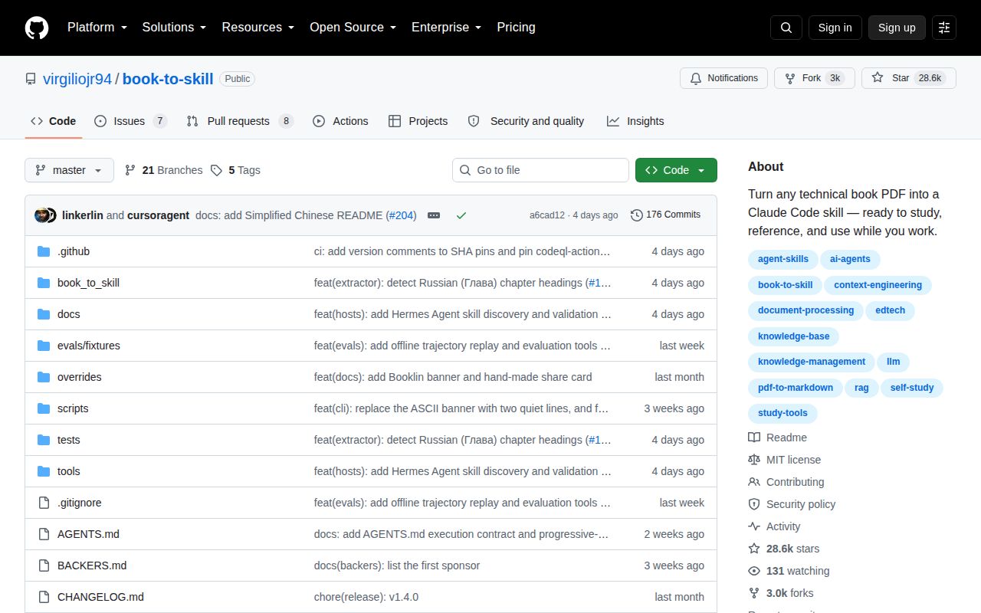The height and width of the screenshot is (613, 981).
Task: Select the agent-skills topic tag
Action: click(x=783, y=259)
